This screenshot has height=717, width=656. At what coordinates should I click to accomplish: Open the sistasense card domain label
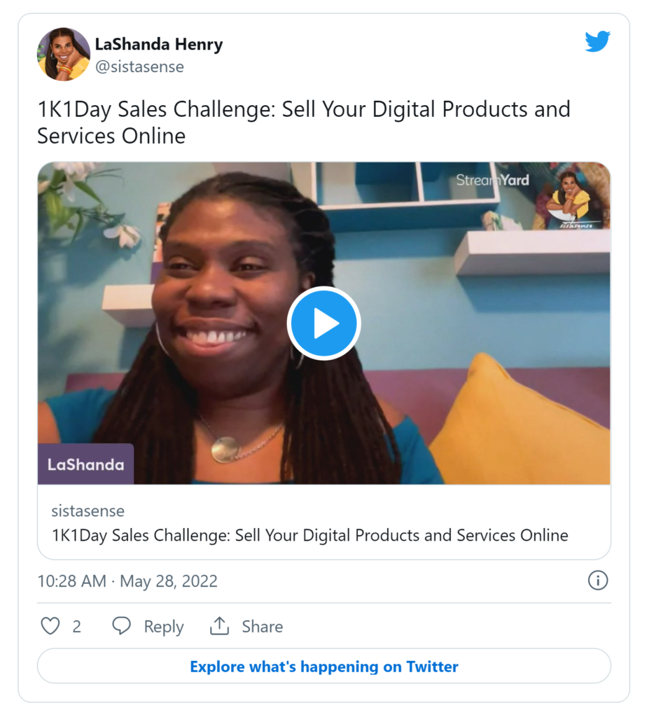pyautogui.click(x=88, y=511)
